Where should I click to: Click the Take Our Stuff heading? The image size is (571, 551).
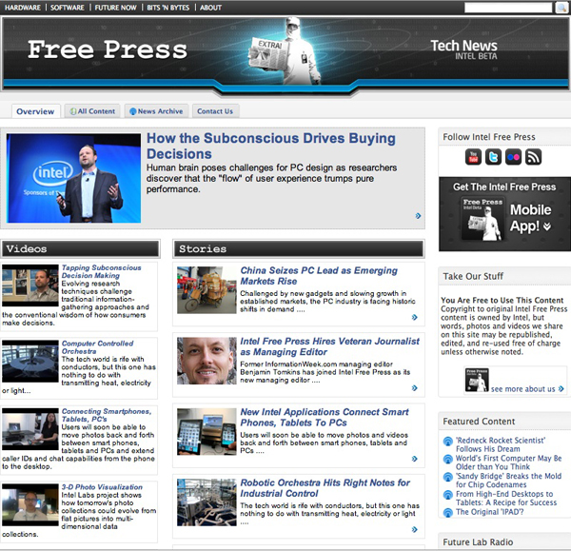[x=473, y=276]
